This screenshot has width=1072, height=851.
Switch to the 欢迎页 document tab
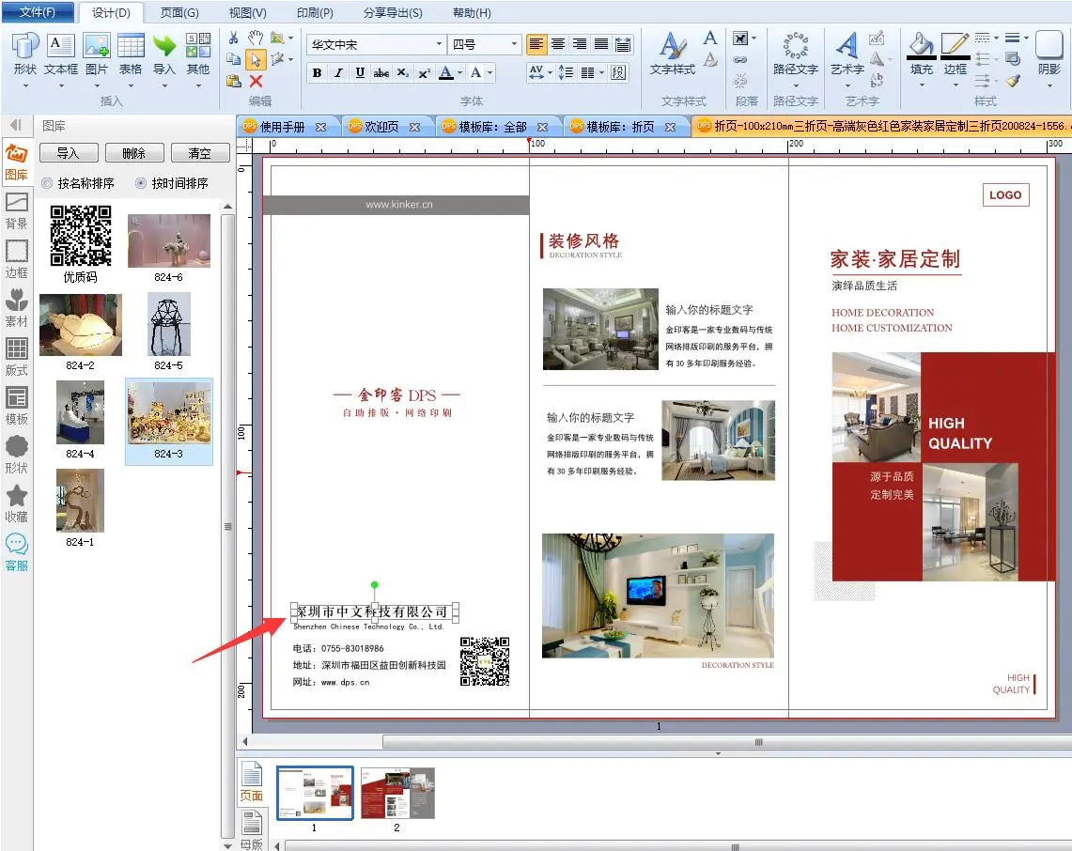tap(381, 127)
